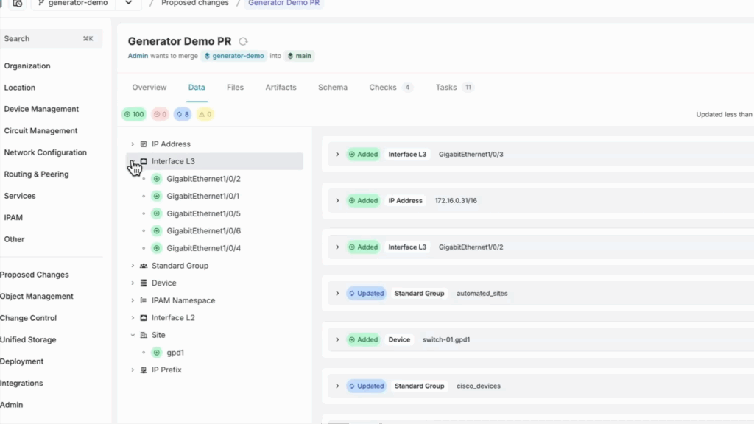Open the generator-demo branch dropdown arrow

128,3
